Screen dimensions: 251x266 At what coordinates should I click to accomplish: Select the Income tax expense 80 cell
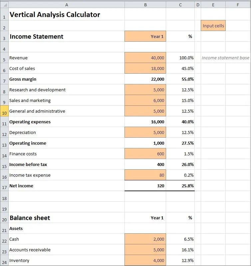click(x=145, y=175)
